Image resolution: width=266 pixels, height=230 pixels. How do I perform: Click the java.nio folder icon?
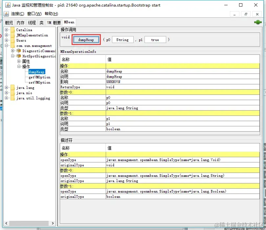click(x=12, y=93)
